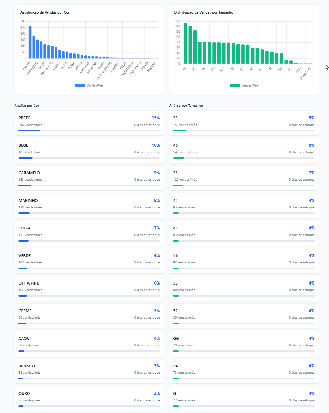This screenshot has height=413, width=329.
Task: Click the 15% value on the PRETO card
Action: [x=156, y=118]
